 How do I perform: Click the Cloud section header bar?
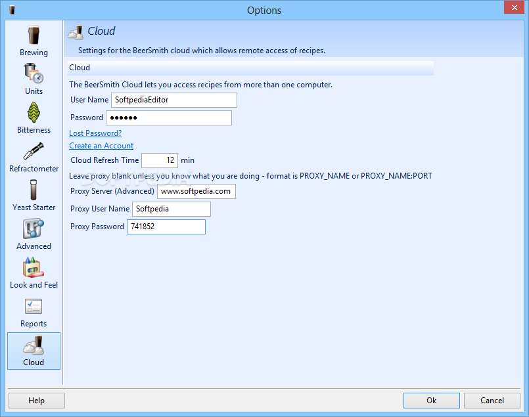(250, 68)
